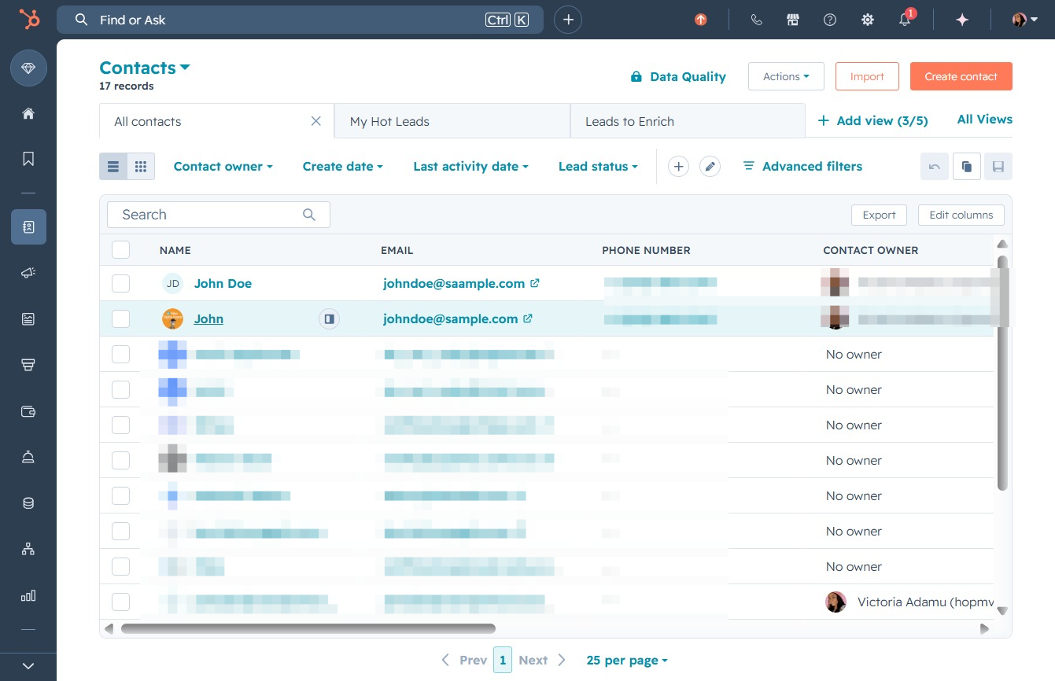This screenshot has height=681, width=1055.
Task: Click the magnifier icon in table search
Action: click(309, 215)
